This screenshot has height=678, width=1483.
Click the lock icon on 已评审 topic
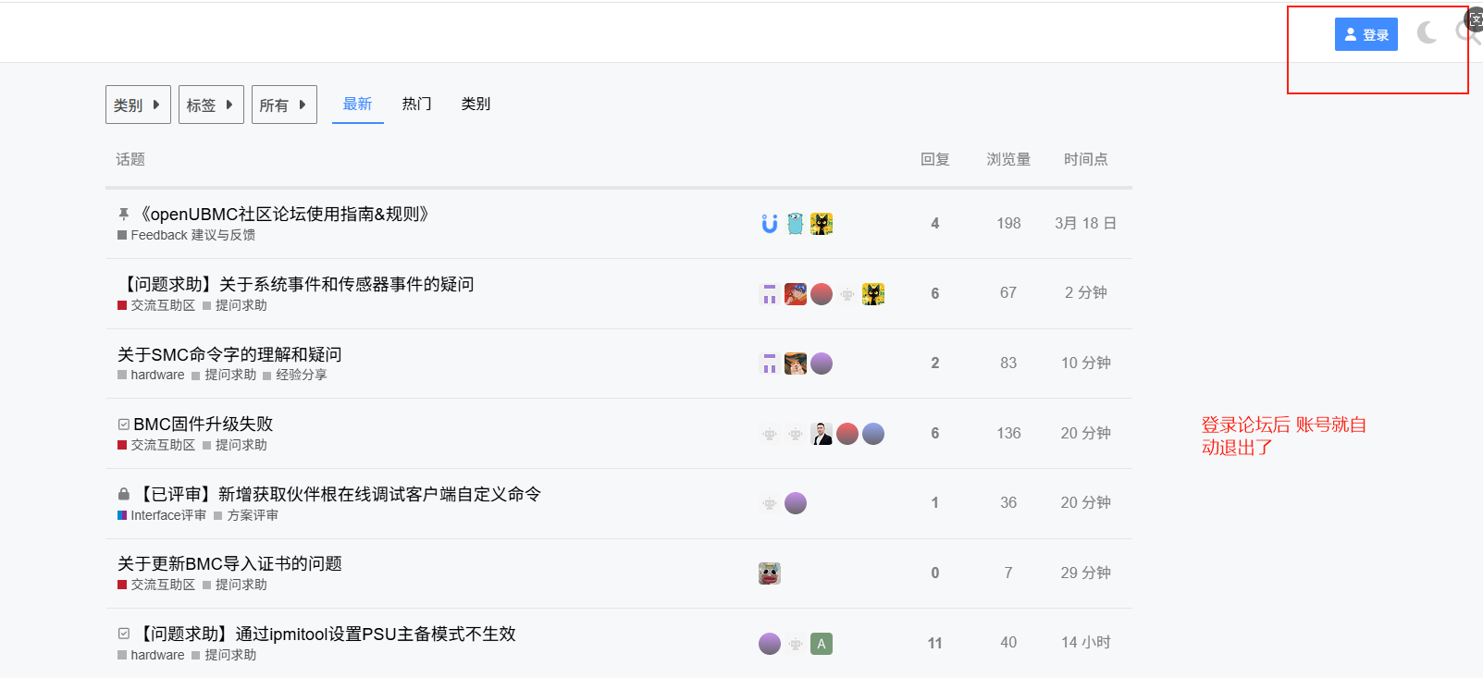point(124,494)
